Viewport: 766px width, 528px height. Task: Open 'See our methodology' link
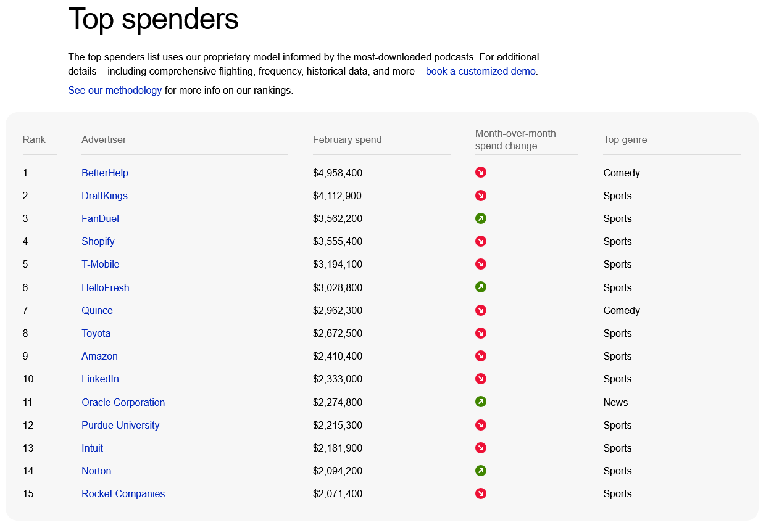click(x=115, y=90)
